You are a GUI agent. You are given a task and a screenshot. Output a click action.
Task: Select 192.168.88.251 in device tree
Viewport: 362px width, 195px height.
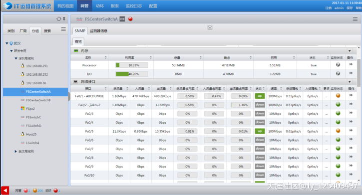coord(37,66)
